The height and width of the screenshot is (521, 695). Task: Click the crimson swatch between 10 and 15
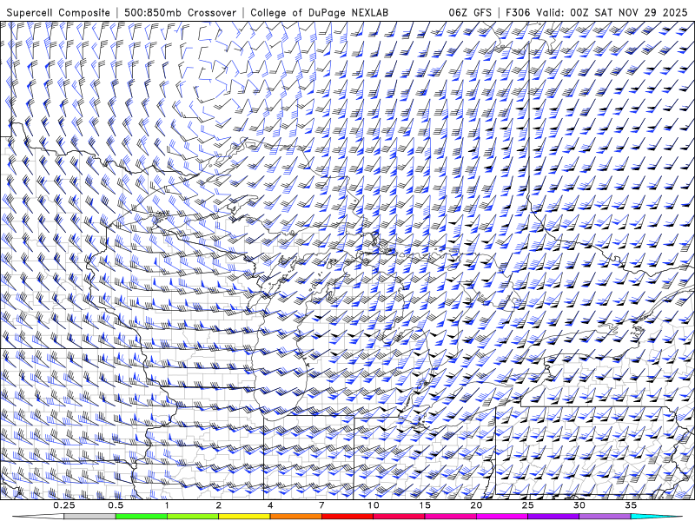coord(399,517)
